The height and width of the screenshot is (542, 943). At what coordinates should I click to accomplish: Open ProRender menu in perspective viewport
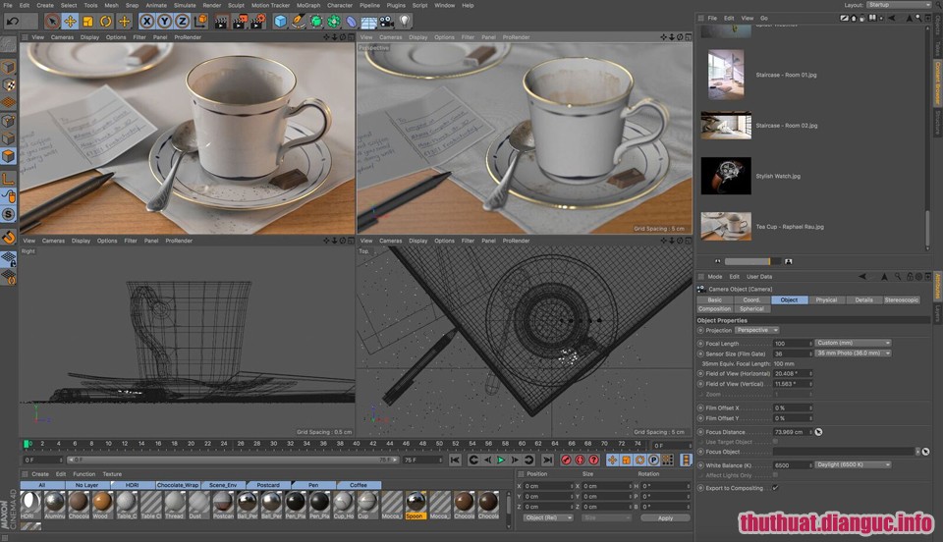coord(516,37)
